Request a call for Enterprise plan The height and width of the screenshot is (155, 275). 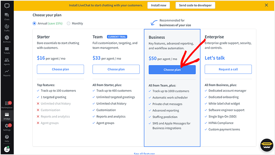coord(228,69)
